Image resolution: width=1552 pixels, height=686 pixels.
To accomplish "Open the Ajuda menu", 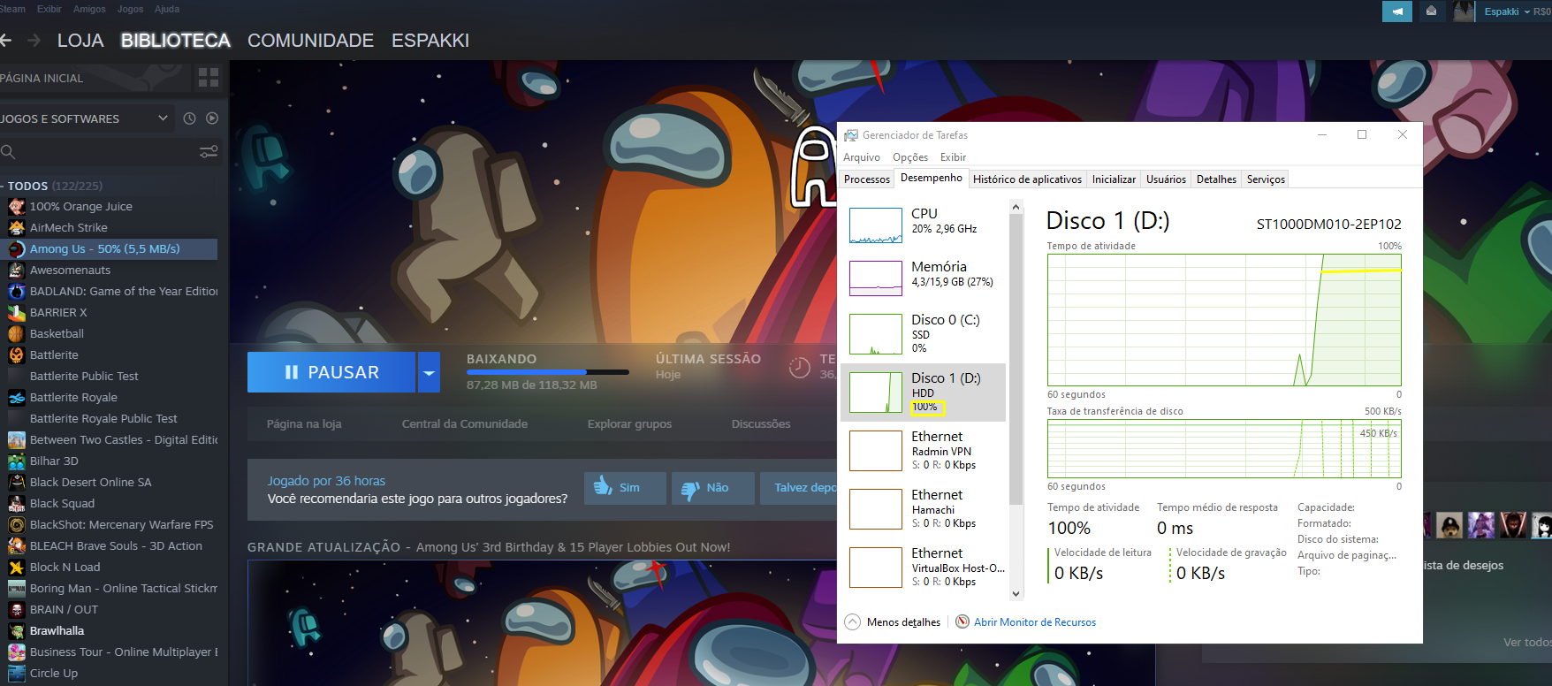I will pyautogui.click(x=167, y=9).
